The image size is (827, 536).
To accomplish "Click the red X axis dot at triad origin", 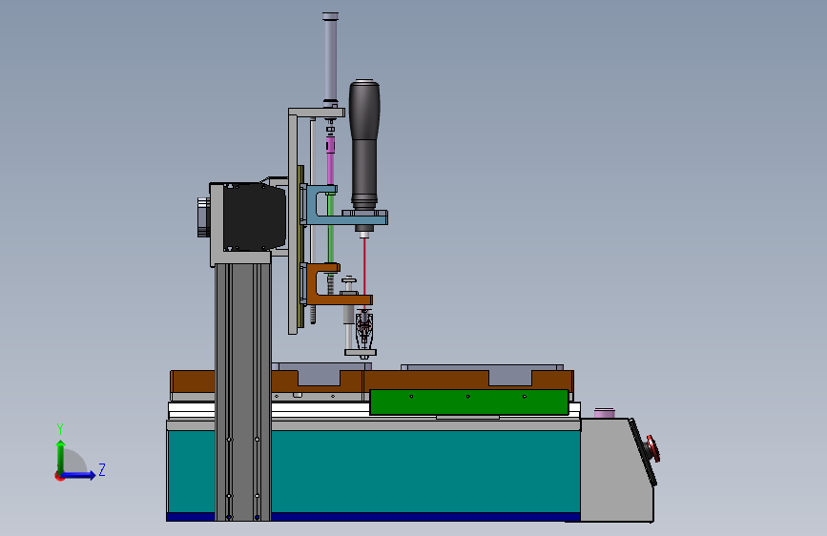I will tap(59, 476).
